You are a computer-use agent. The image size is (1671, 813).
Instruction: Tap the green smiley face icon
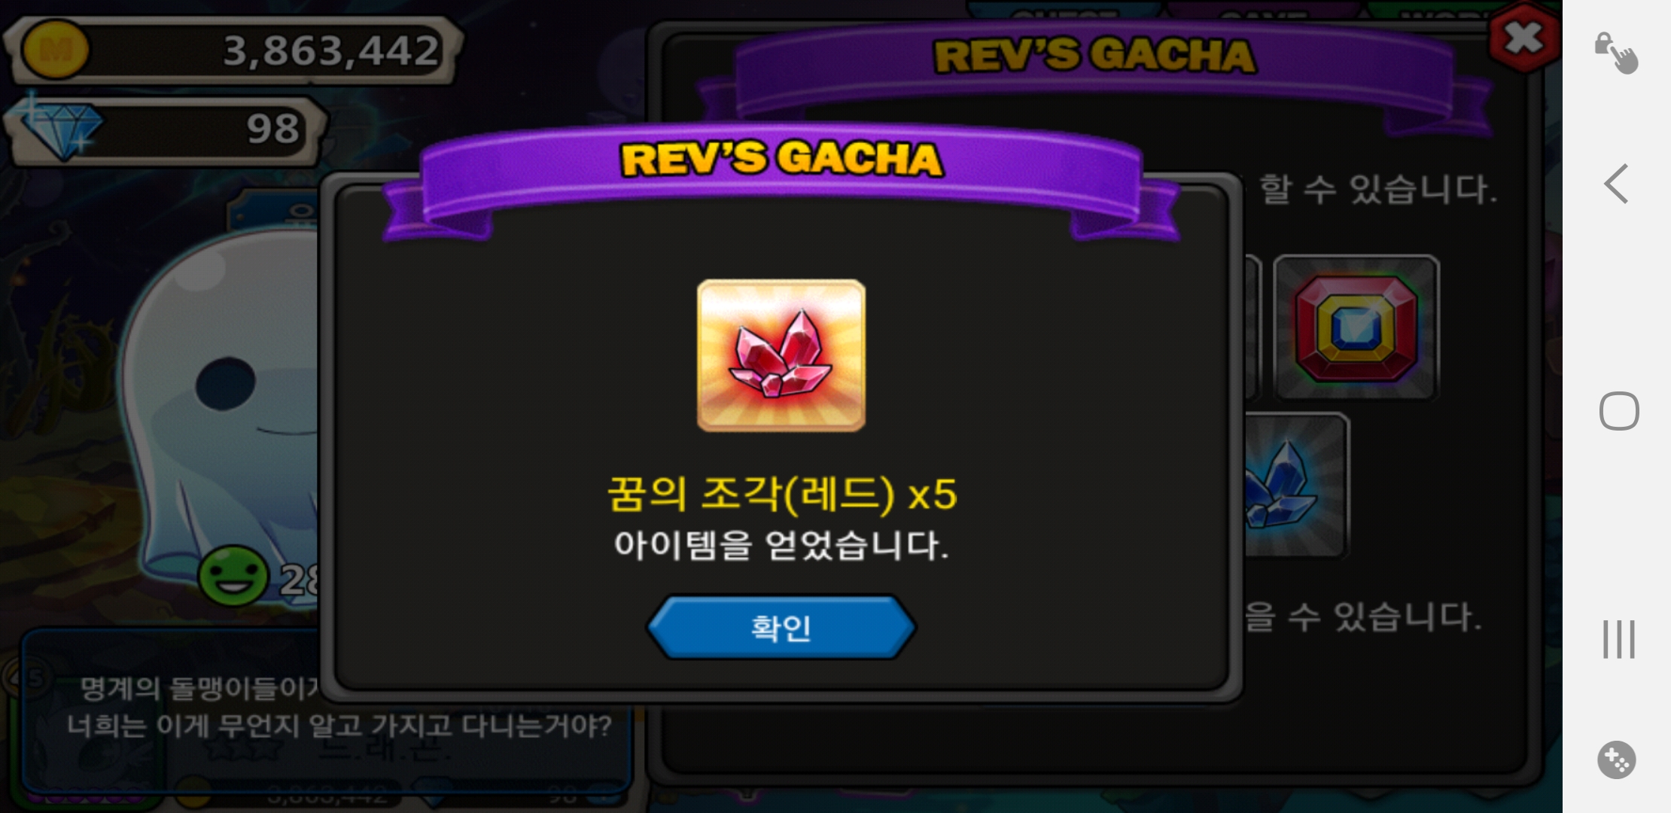coord(233,577)
